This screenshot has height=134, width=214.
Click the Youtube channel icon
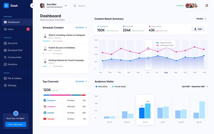click(45, 119)
